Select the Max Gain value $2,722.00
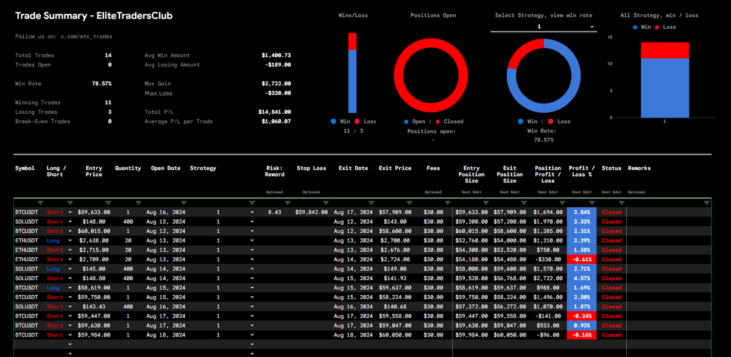Screen dimensions: 731x357 pos(277,83)
